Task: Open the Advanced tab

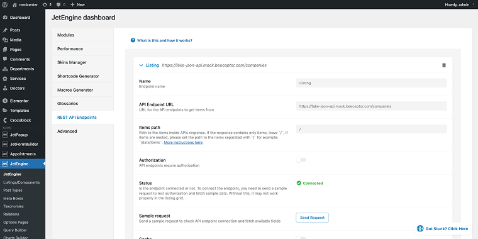Action: 82,131
